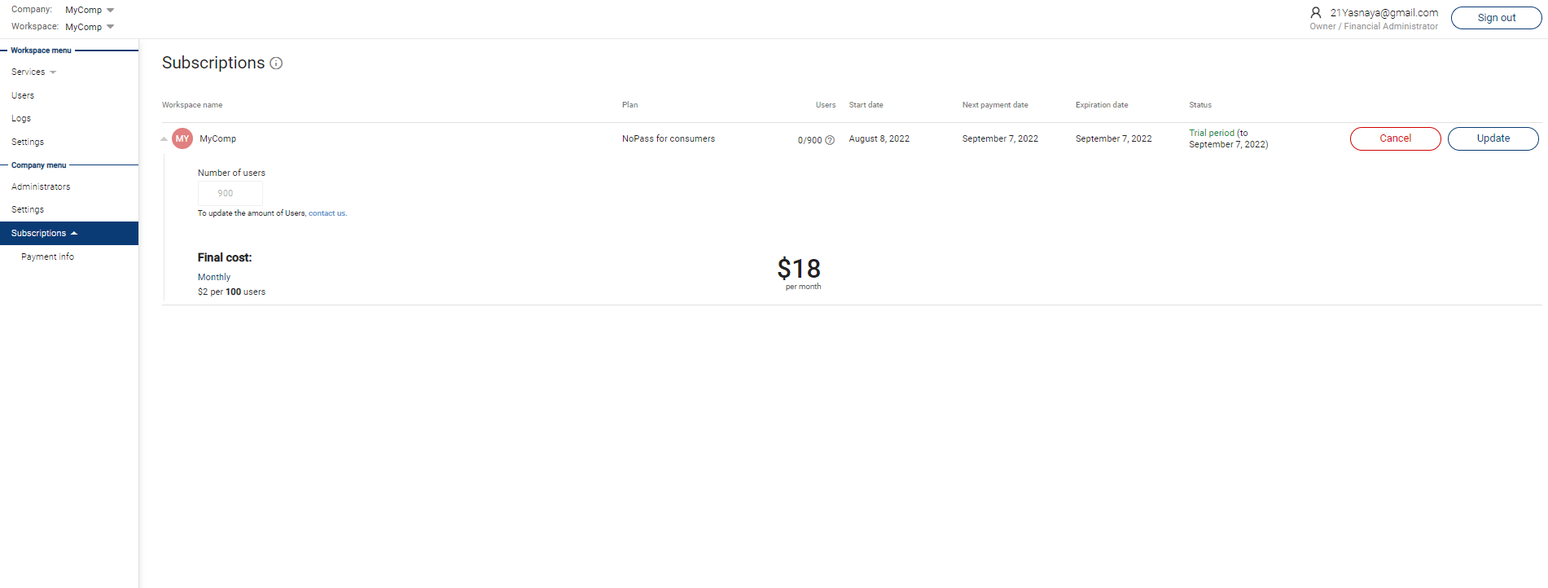Follow the 'contact us' link
Viewport: 1548px width, 588px height.
[x=327, y=213]
